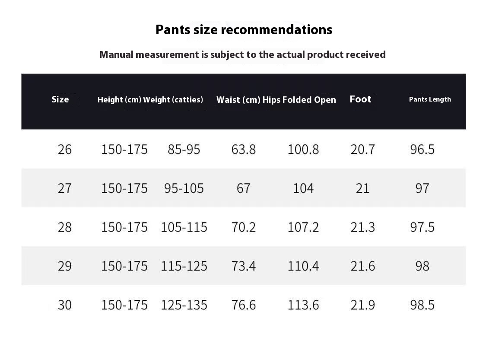This screenshot has height=344, width=486.
Task: Click the manual measurement disclaimer text
Action: [243, 54]
